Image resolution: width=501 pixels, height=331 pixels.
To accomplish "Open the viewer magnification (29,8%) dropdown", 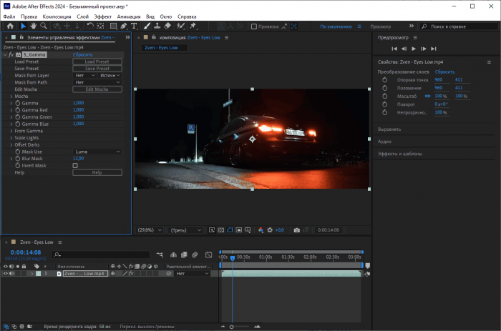I will pyautogui.click(x=148, y=230).
